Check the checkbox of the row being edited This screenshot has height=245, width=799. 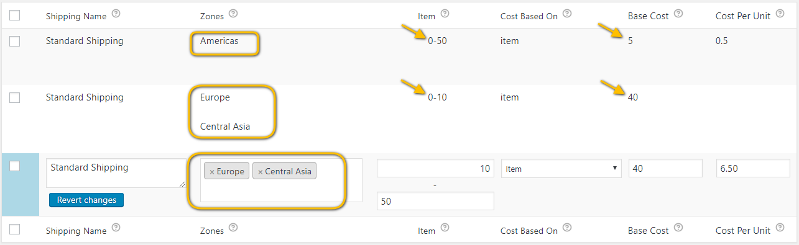click(x=15, y=166)
